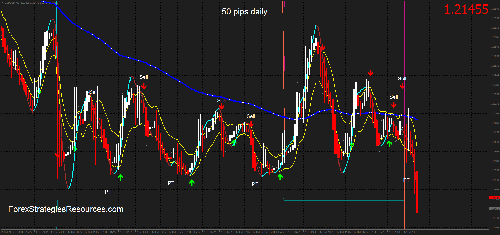The image size is (500, 235).
Task: Click the 17 Oct 13:45 time axis label
Action: [411, 232]
